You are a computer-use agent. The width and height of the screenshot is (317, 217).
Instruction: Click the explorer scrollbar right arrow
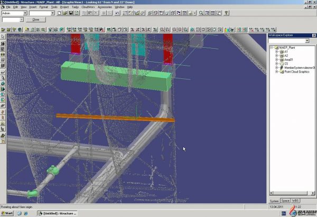pos(313,193)
